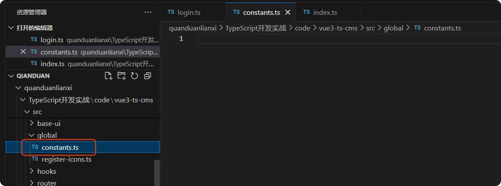Click the explorer vertical scrollbar
501x186 pixels.
point(157,172)
